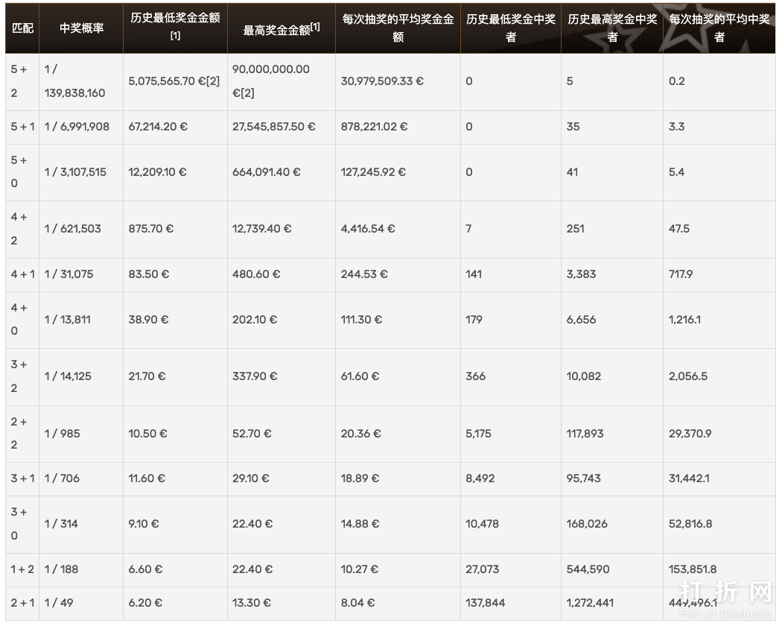The width and height of the screenshot is (782, 626).
Task: Click footnote [2] under 90,000,000.00
Action: tap(244, 93)
